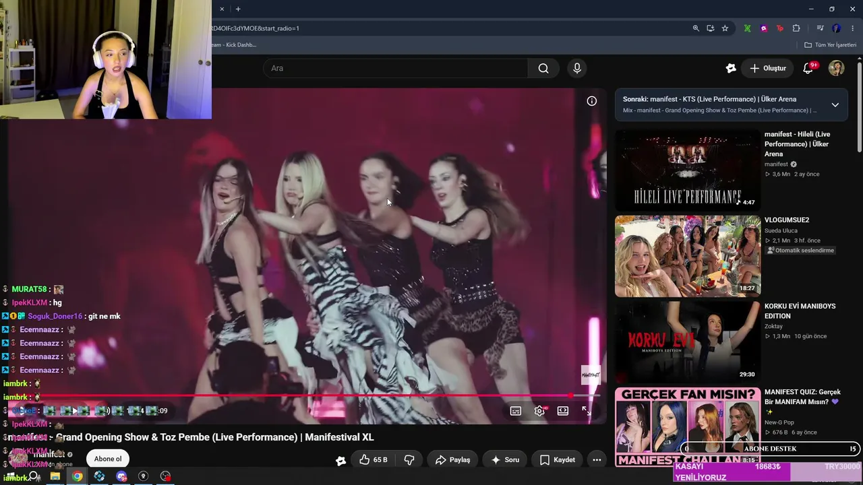Go to the Sueda Uluca channel
This screenshot has width=863, height=485.
click(x=781, y=231)
